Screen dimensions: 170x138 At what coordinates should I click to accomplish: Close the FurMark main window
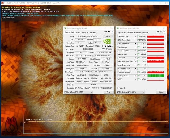tap(166, 3)
